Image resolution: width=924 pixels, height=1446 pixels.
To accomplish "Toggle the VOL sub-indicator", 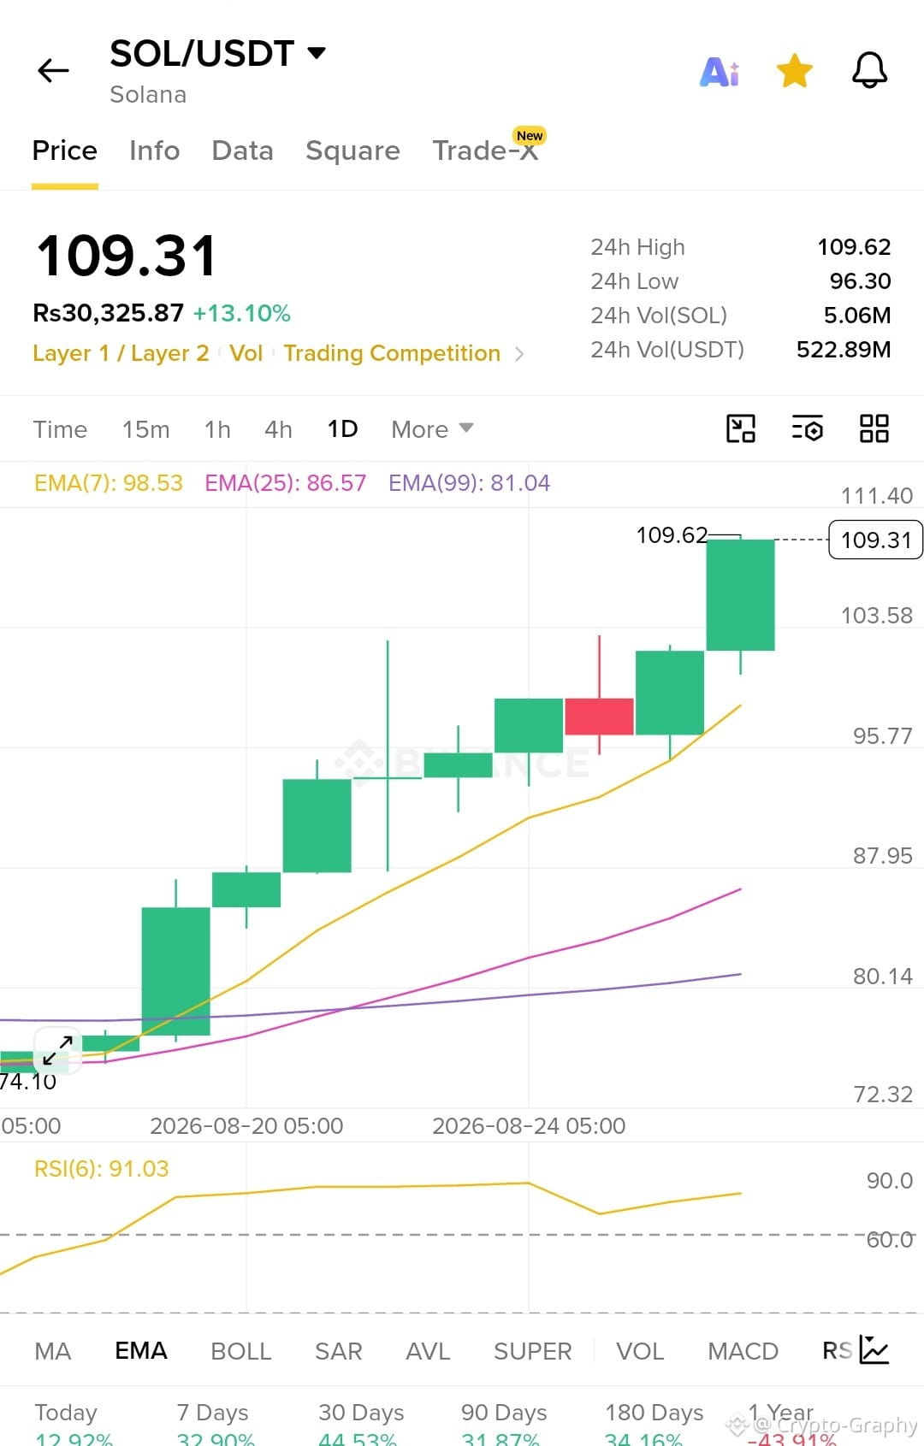I will pos(640,1351).
